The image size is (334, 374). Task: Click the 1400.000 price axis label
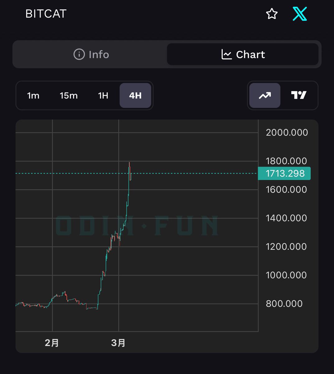point(286,218)
